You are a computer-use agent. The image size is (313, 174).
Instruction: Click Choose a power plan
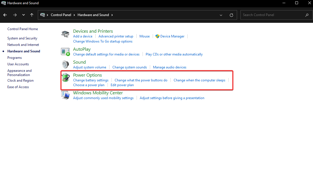[x=89, y=85]
